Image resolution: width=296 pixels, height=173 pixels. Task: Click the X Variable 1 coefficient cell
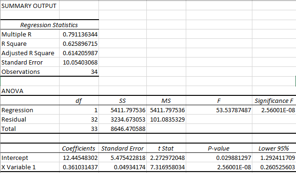tap(79, 167)
